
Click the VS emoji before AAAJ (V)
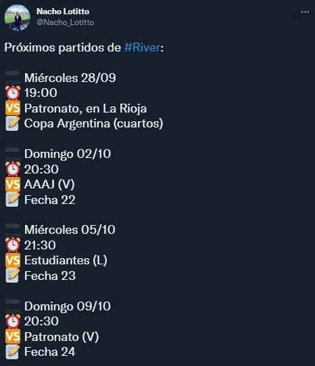point(13,184)
